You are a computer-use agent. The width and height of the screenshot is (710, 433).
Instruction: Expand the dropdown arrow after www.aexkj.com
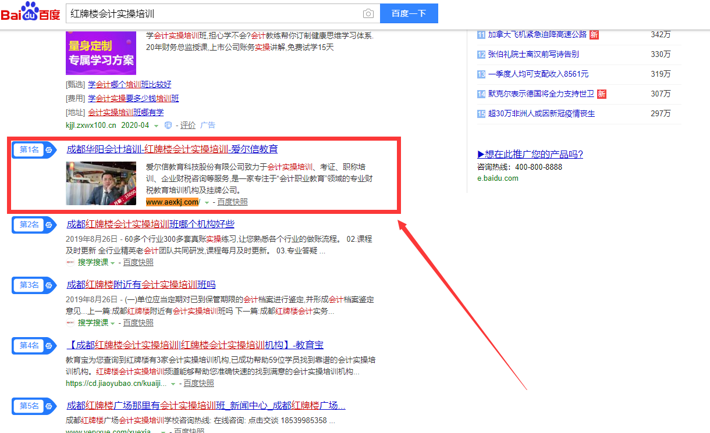point(207,203)
